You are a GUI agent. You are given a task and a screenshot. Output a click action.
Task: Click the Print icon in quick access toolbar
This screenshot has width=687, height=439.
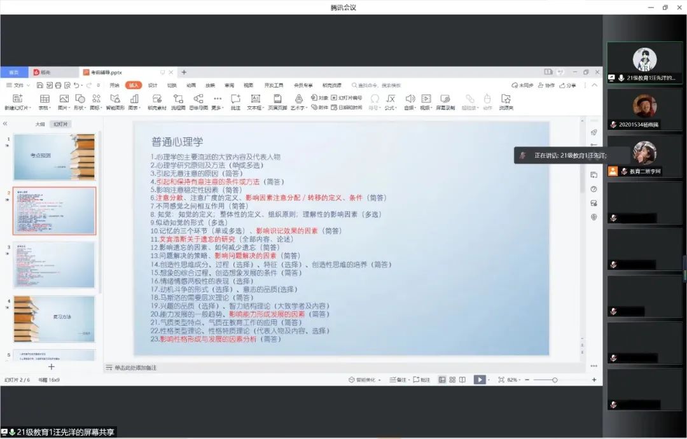[58, 85]
